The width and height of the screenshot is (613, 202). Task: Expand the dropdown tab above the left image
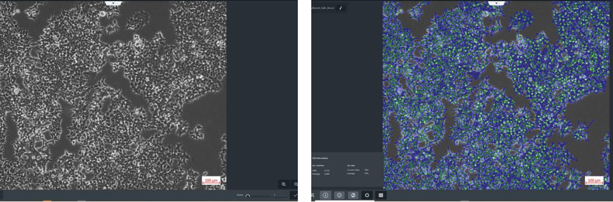(x=114, y=3)
